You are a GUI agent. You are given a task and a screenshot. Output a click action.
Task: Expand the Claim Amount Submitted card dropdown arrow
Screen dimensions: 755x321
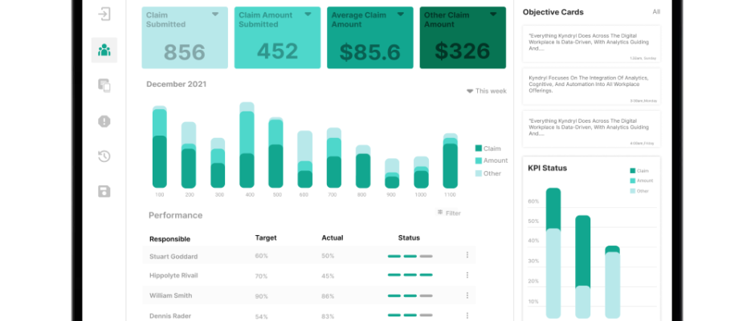(308, 14)
